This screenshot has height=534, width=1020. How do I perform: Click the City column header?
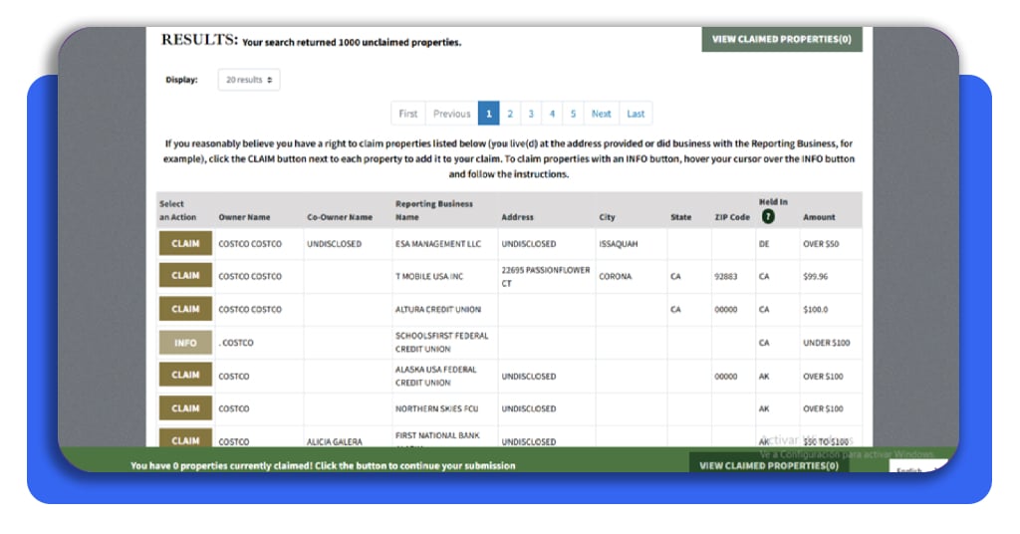[x=607, y=217]
